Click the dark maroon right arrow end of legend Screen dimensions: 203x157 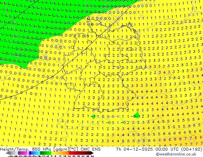click(92, 153)
